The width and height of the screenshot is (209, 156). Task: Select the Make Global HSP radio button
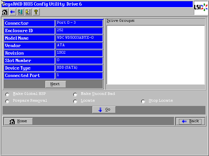[x=7, y=95]
